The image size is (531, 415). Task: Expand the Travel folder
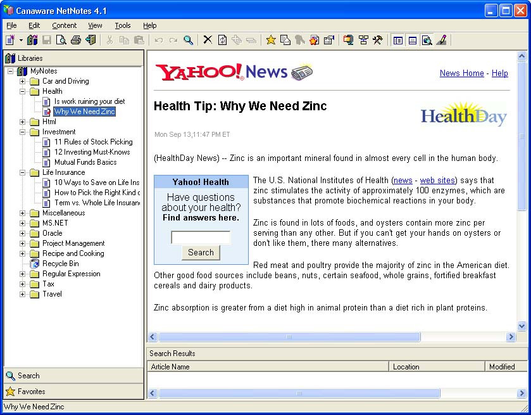pos(22,294)
